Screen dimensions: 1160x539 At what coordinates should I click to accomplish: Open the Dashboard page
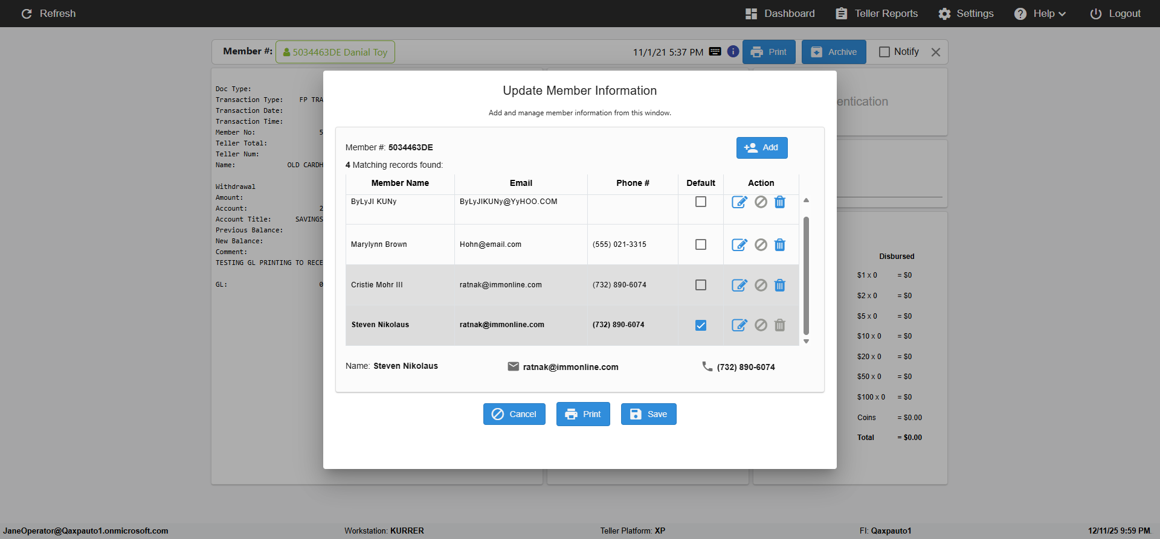[x=780, y=13]
